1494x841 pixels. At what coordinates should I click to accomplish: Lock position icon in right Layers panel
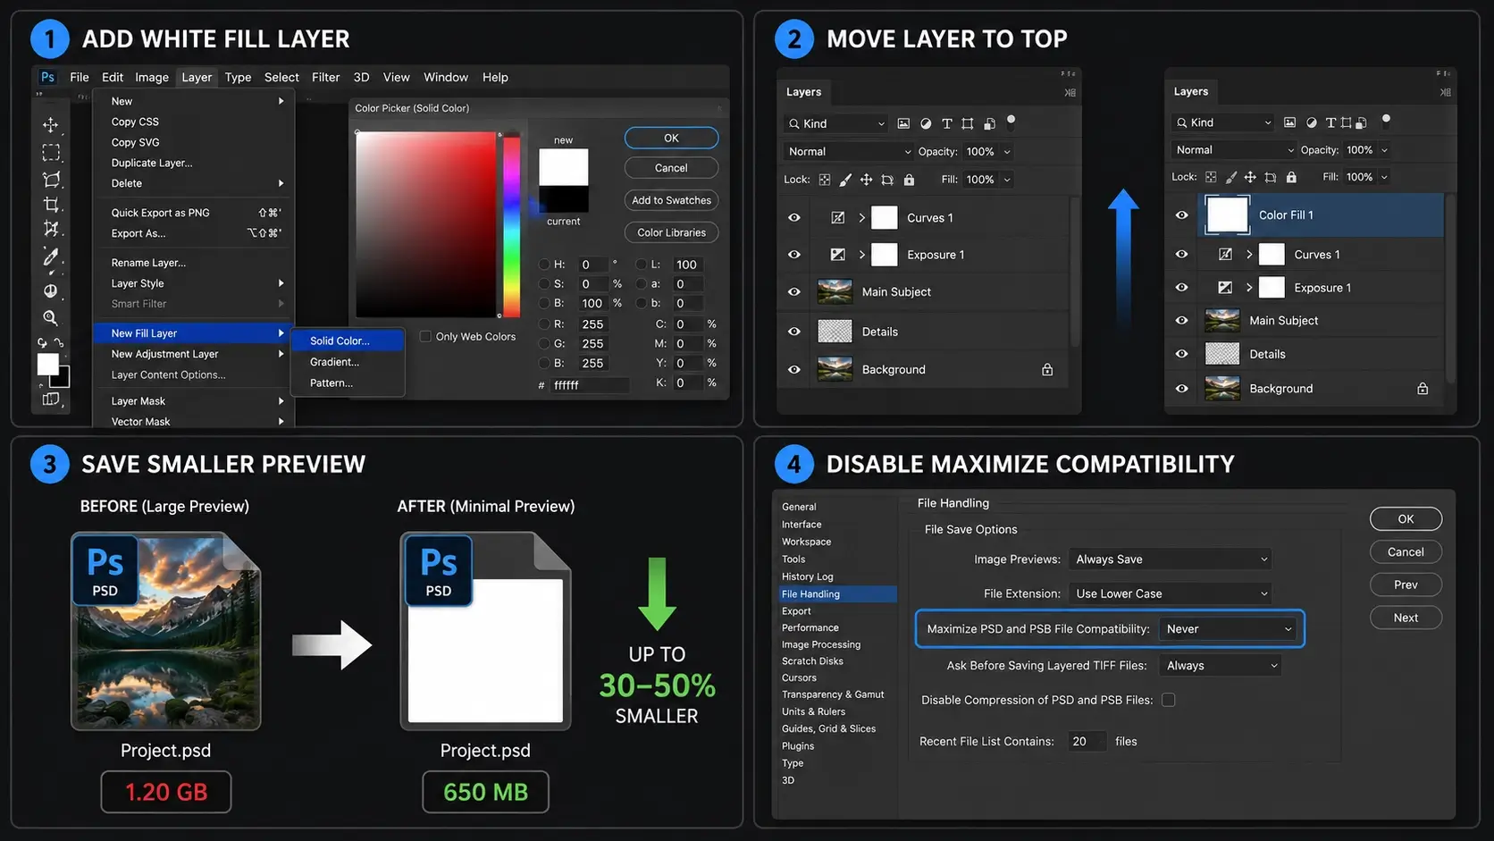tap(1250, 177)
